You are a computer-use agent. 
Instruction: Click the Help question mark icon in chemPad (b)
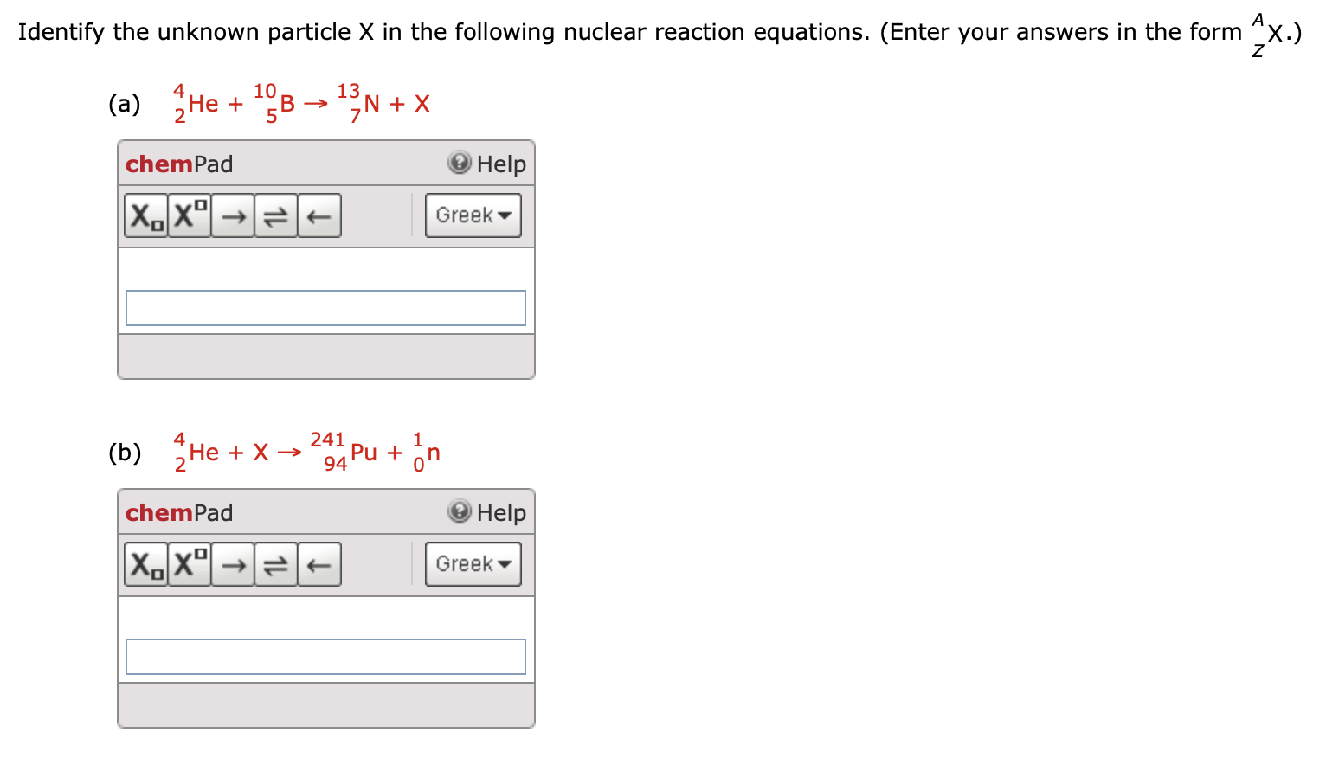[460, 512]
